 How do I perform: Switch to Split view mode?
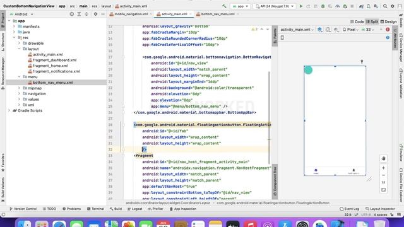coord(372,22)
